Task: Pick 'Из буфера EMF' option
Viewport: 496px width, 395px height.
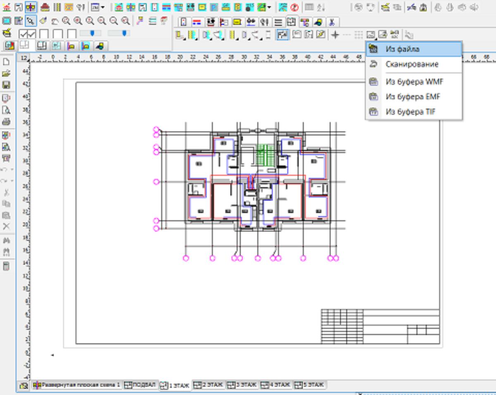Action: (414, 97)
